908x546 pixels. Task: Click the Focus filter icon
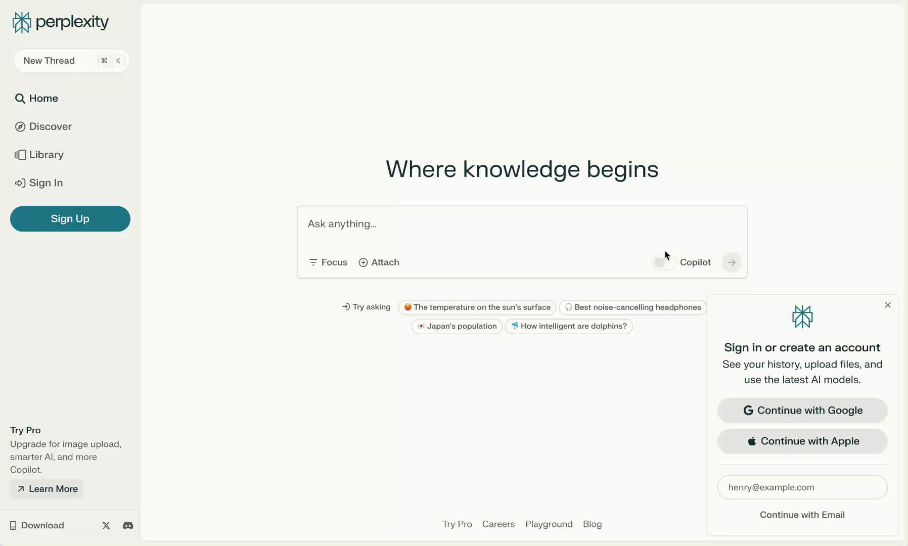pos(313,262)
